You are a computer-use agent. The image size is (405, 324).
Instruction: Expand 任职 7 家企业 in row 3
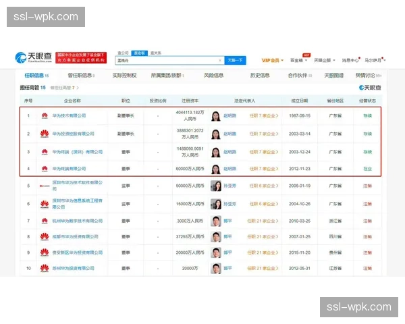pos(264,152)
